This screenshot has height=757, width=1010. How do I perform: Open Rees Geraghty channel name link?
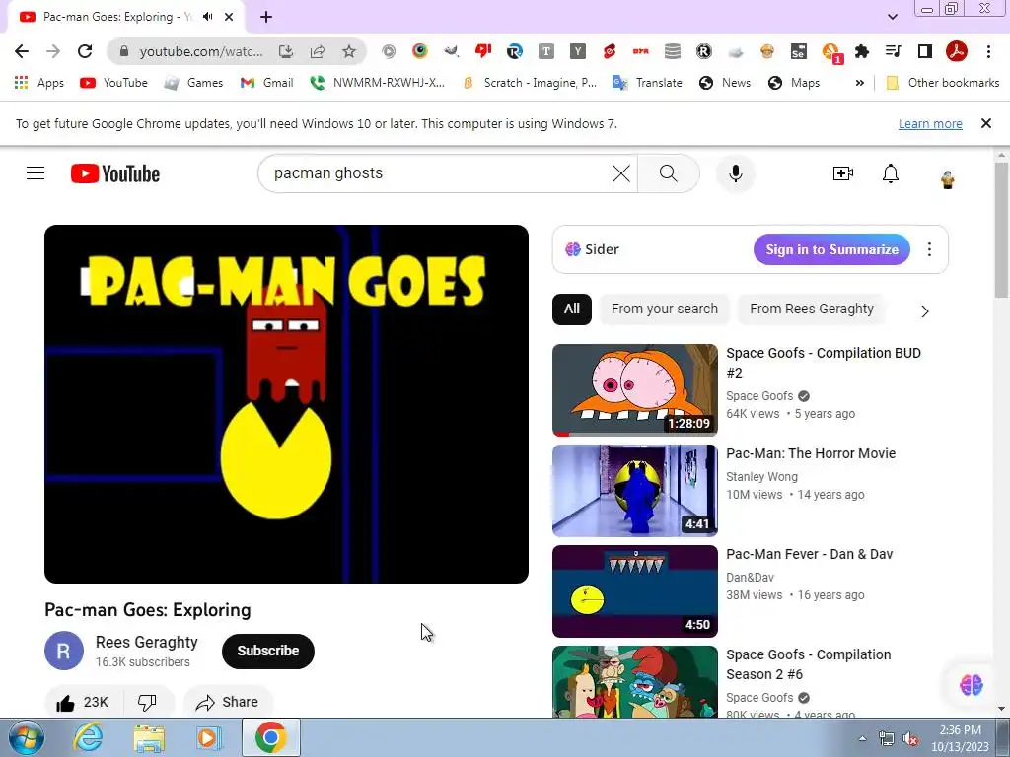coord(147,642)
